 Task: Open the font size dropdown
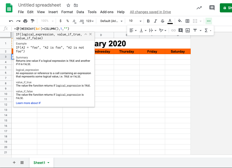point(135,21)
